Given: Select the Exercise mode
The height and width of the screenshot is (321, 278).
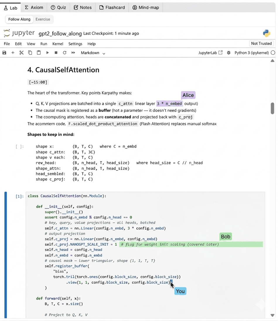Looking at the screenshot, I should [43, 19].
